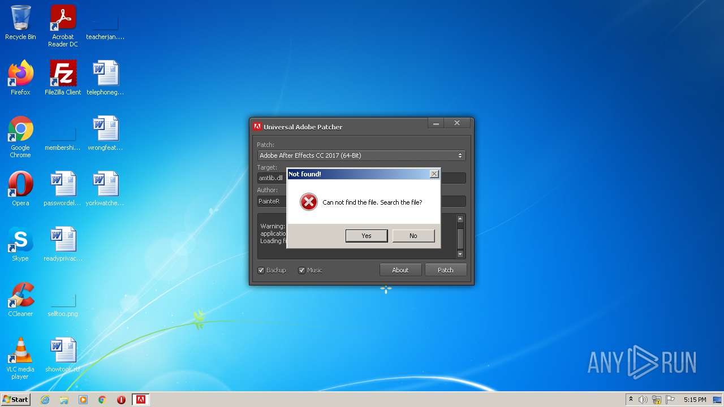724x407 pixels.
Task: Close the Not found dialog
Action: tap(434, 174)
